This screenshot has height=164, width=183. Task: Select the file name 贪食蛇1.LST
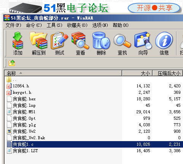25,151
